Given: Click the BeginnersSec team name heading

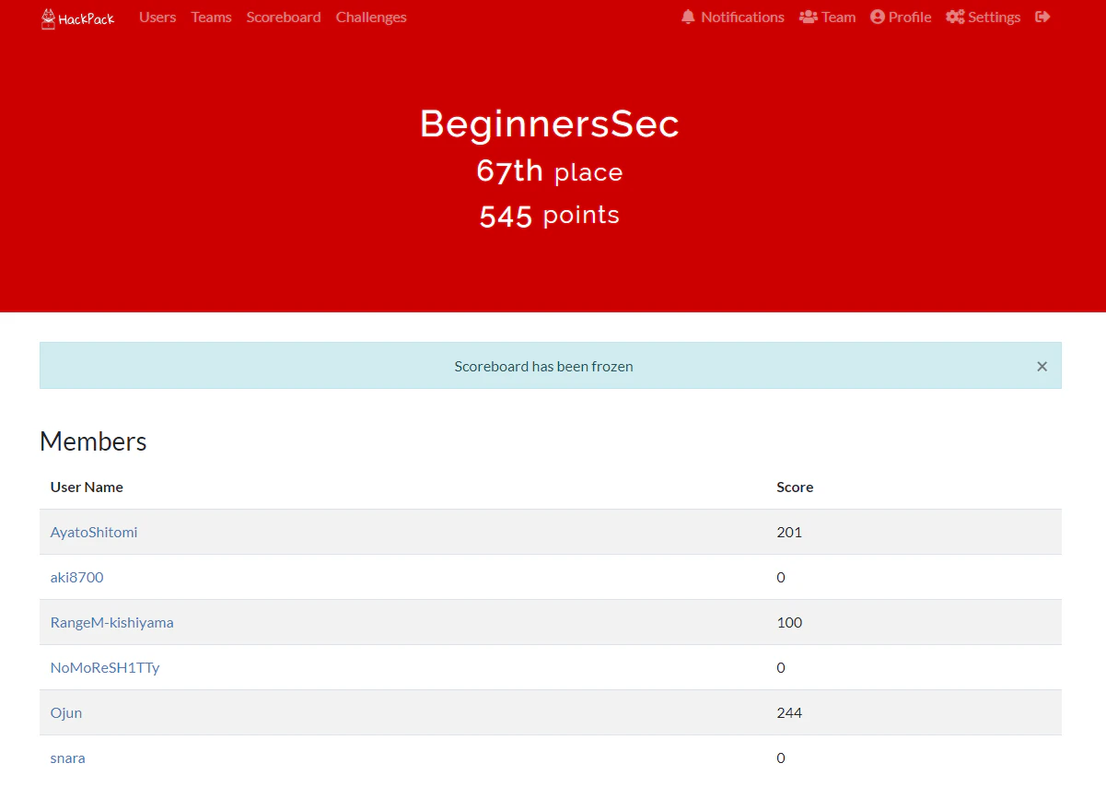Looking at the screenshot, I should point(550,123).
